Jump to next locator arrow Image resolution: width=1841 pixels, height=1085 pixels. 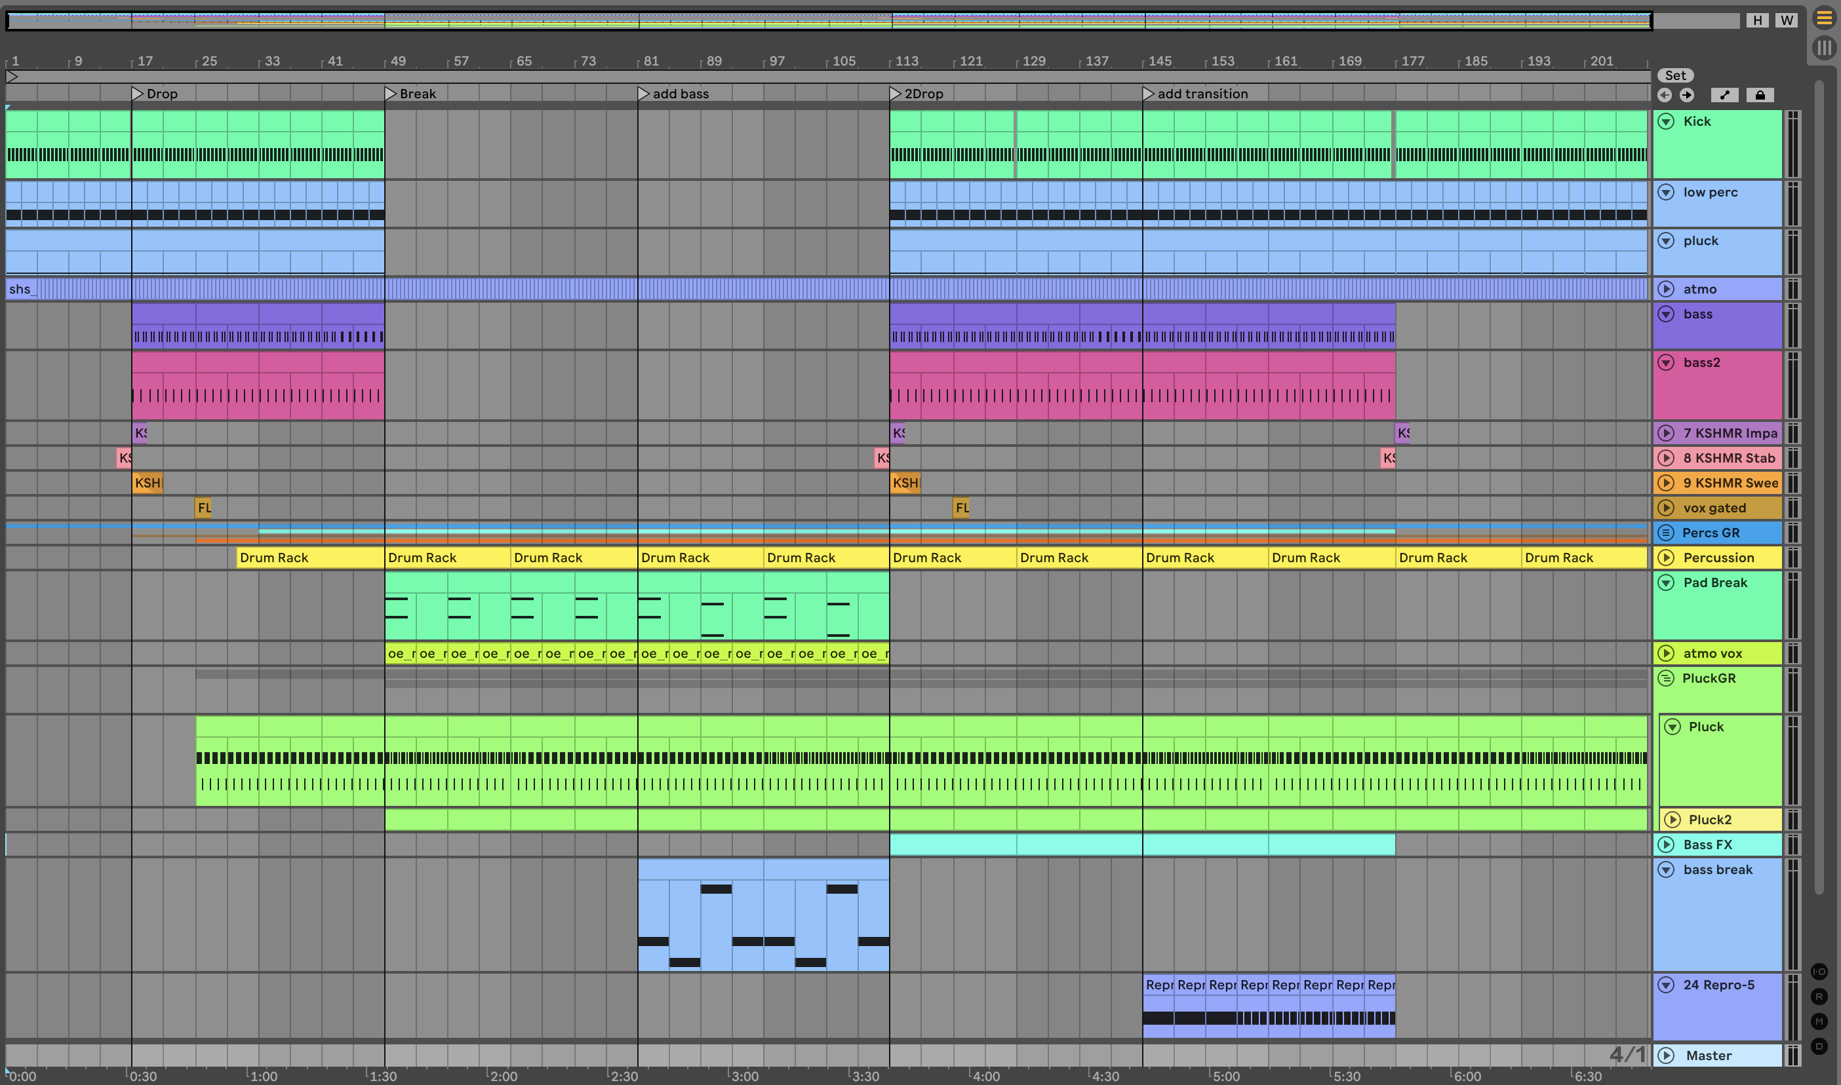pyautogui.click(x=1687, y=95)
